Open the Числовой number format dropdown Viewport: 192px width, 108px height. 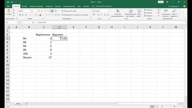pos(108,11)
